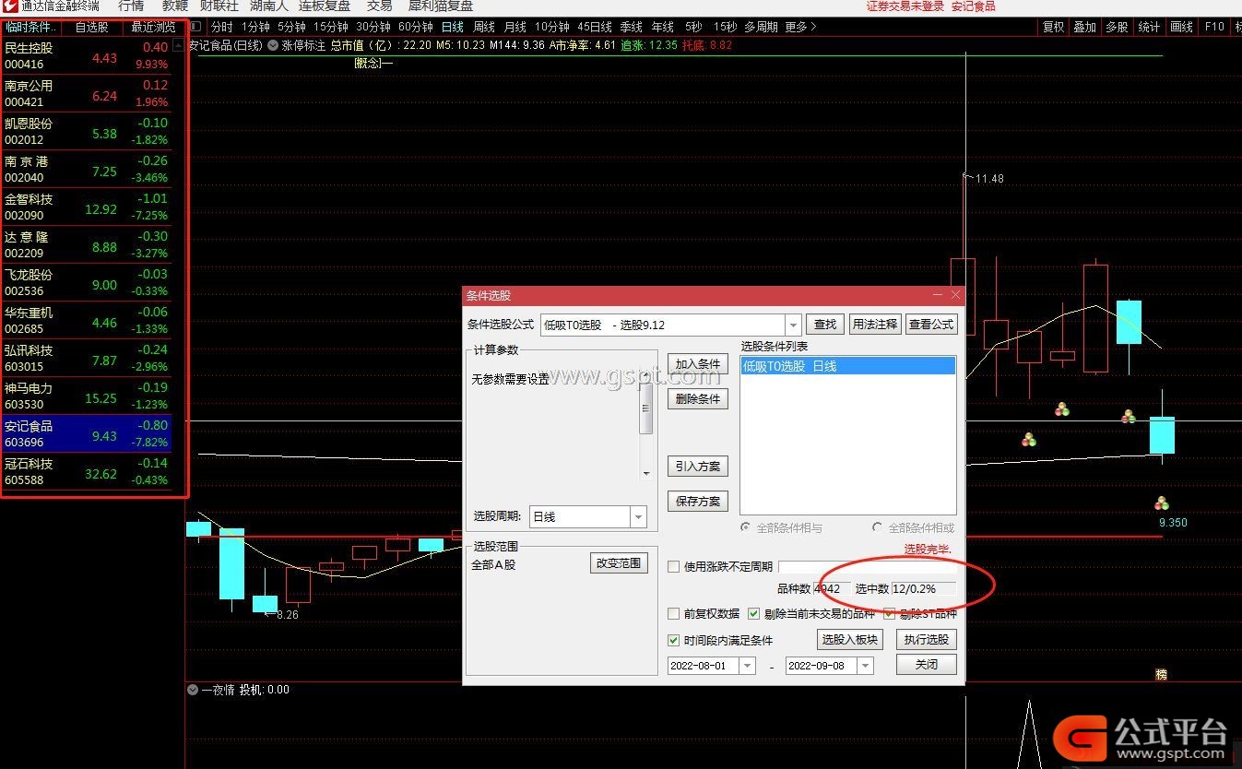The width and height of the screenshot is (1242, 769).
Task: Enable 前复权数据 checkbox
Action: tap(674, 613)
